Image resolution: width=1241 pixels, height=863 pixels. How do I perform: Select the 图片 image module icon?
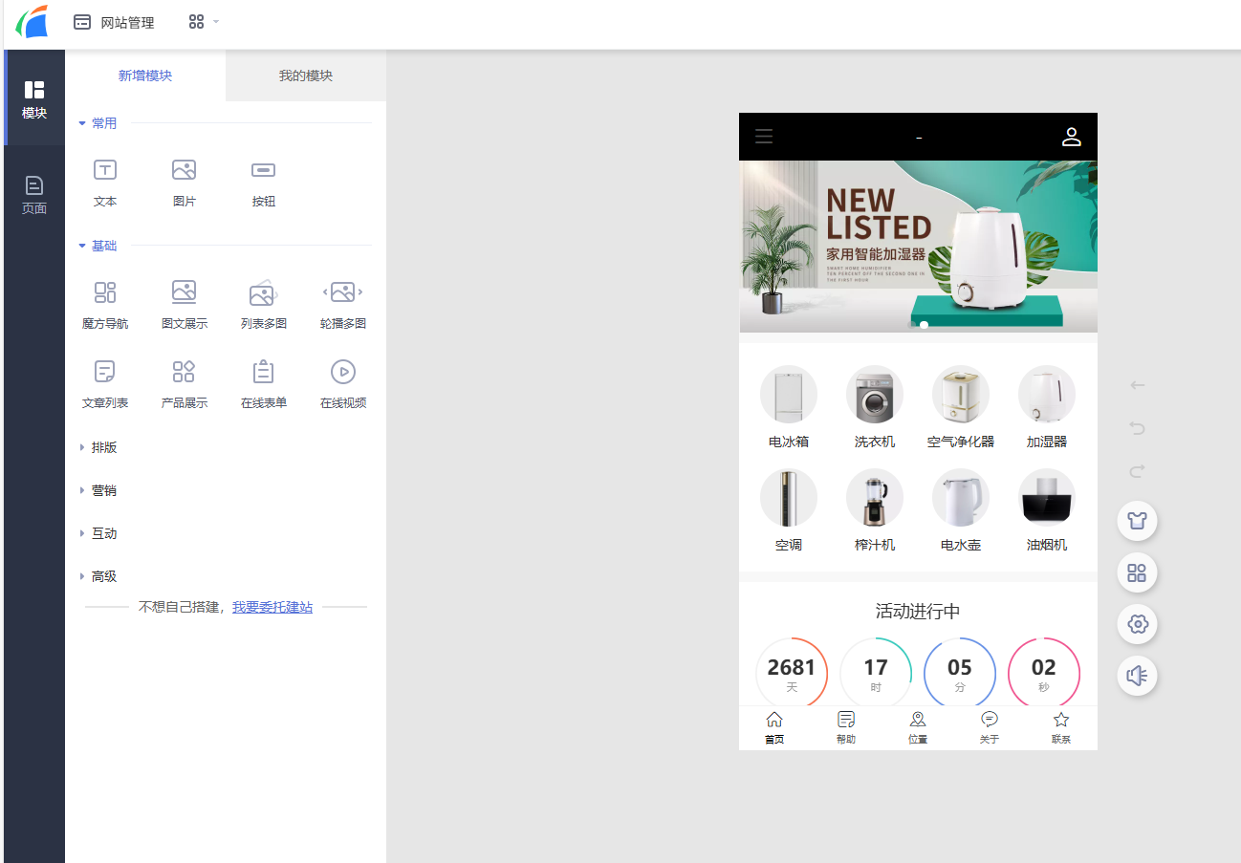(x=185, y=182)
